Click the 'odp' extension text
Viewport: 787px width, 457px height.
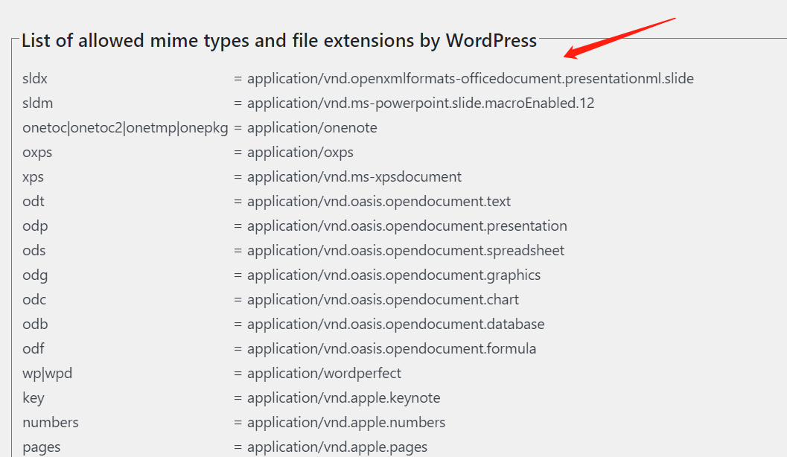(35, 226)
